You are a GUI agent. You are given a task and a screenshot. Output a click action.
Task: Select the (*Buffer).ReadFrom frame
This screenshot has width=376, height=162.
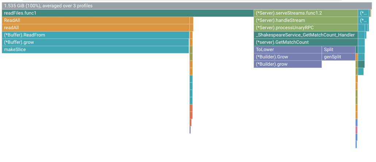pyautogui.click(x=96, y=35)
